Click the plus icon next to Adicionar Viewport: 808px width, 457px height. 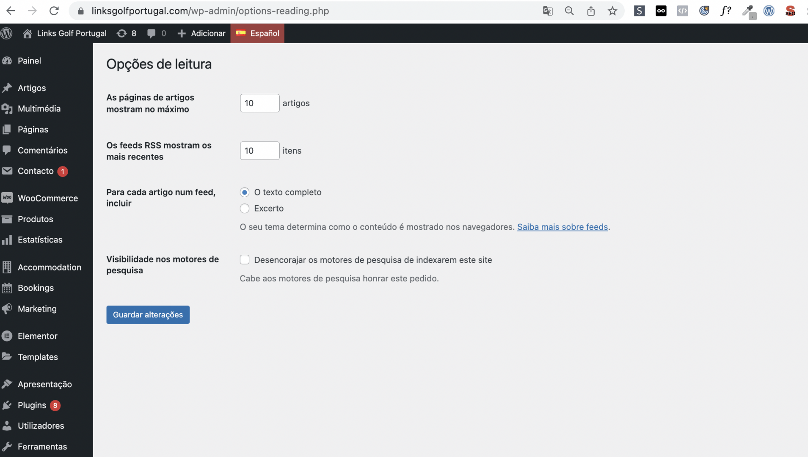182,33
